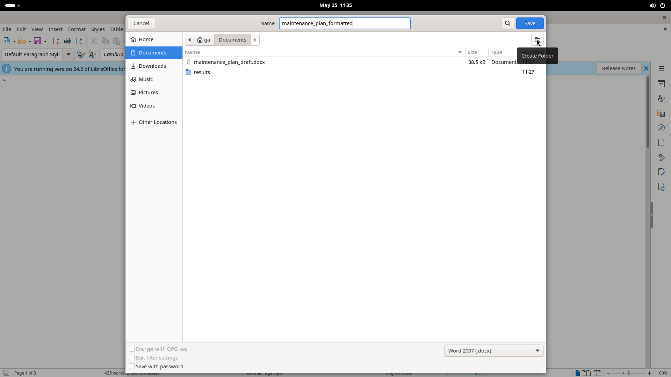Expand the Default Paragraph Style dropdown arrow
671x377 pixels.
pyautogui.click(x=68, y=54)
